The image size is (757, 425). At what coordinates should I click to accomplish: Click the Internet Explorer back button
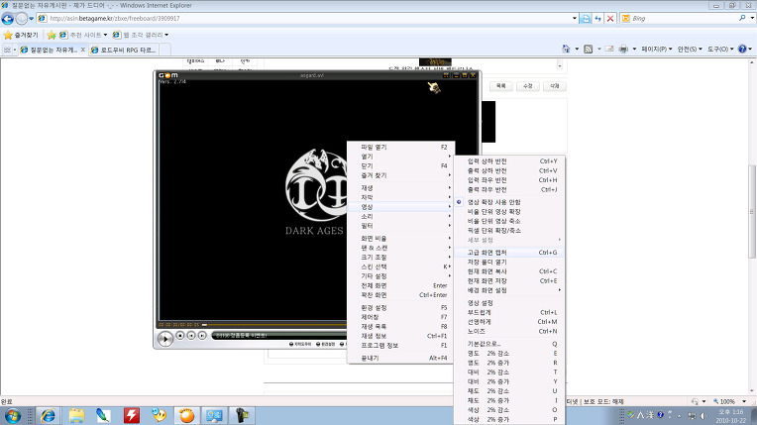tap(8, 19)
